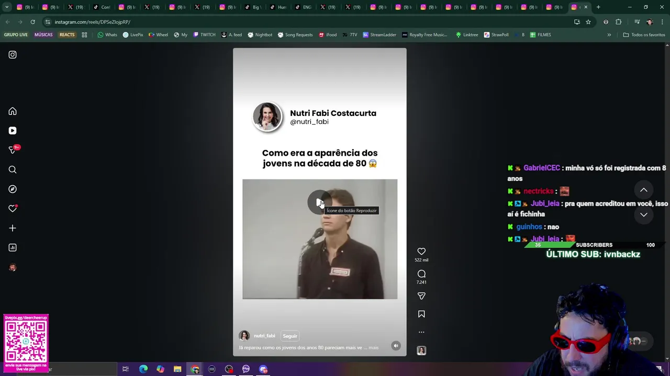This screenshot has height=376, width=670.
Task: Go to Instagram Home feed icon
Action: [x=13, y=111]
